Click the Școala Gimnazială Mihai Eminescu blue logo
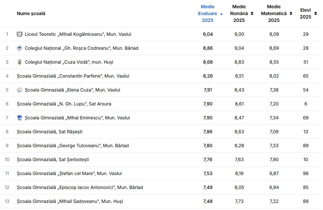The image size is (323, 210). 20,118
